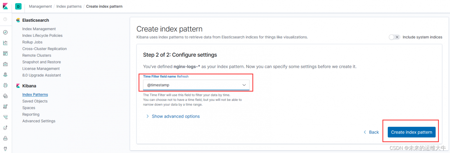Open the Machine Learning icon
450x153 pixels.
5,85
